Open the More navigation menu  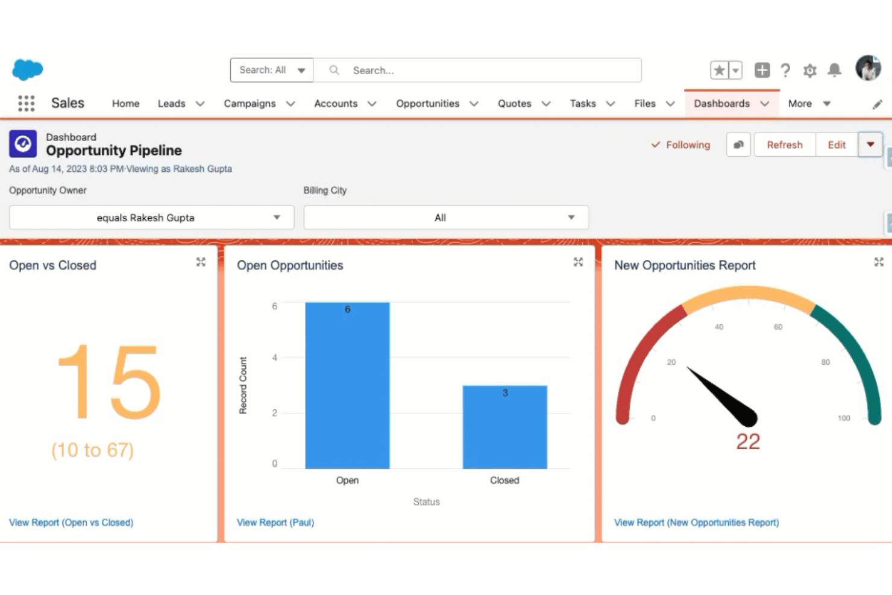click(809, 104)
